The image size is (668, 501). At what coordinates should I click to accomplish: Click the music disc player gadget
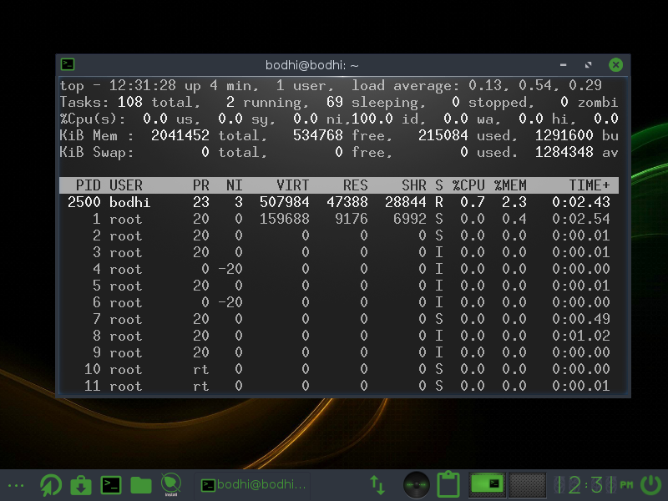[416, 485]
